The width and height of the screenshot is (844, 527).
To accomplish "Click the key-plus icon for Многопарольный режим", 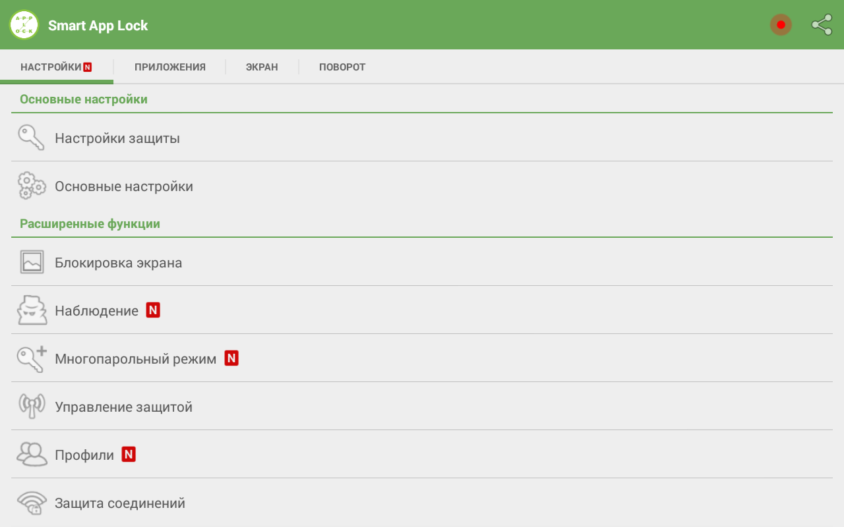I will pyautogui.click(x=32, y=358).
